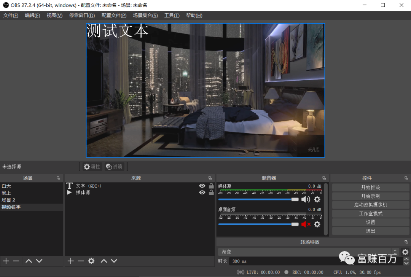Screen dimensions: 411x277
Task: Remove the selected source with minus icon
Action: point(81,261)
